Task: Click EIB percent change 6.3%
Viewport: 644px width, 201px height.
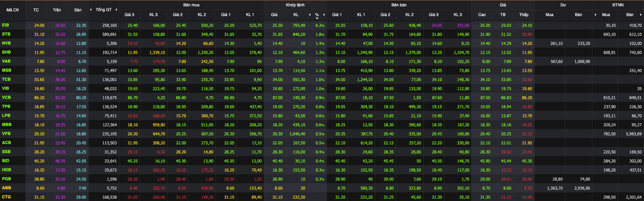Action: tap(320, 25)
